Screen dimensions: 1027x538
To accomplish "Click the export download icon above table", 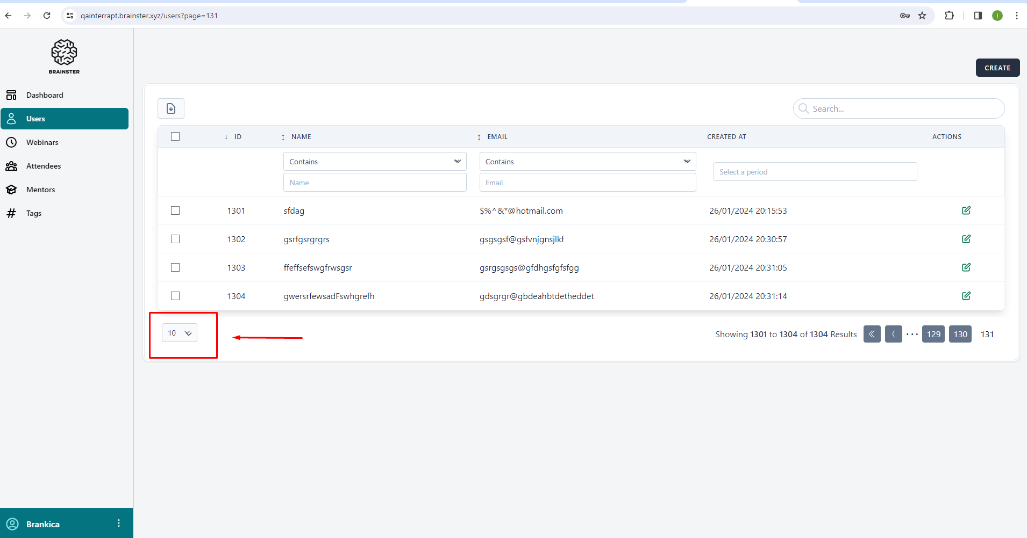I will (x=171, y=108).
